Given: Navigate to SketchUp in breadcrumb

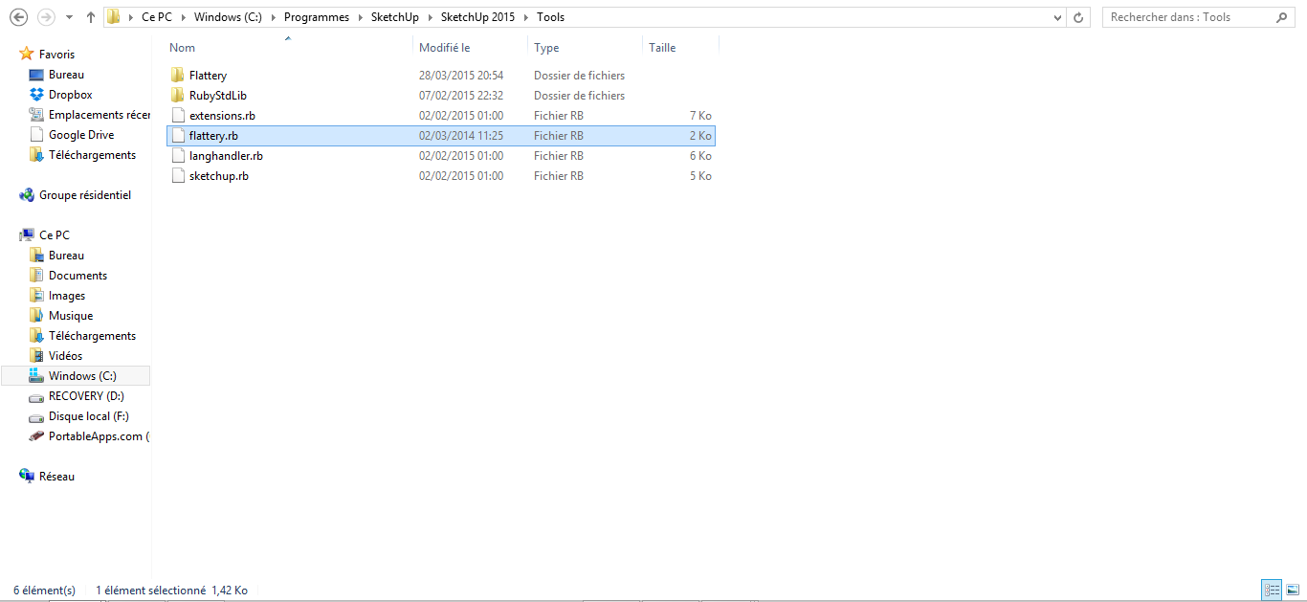Looking at the screenshot, I should pos(395,17).
